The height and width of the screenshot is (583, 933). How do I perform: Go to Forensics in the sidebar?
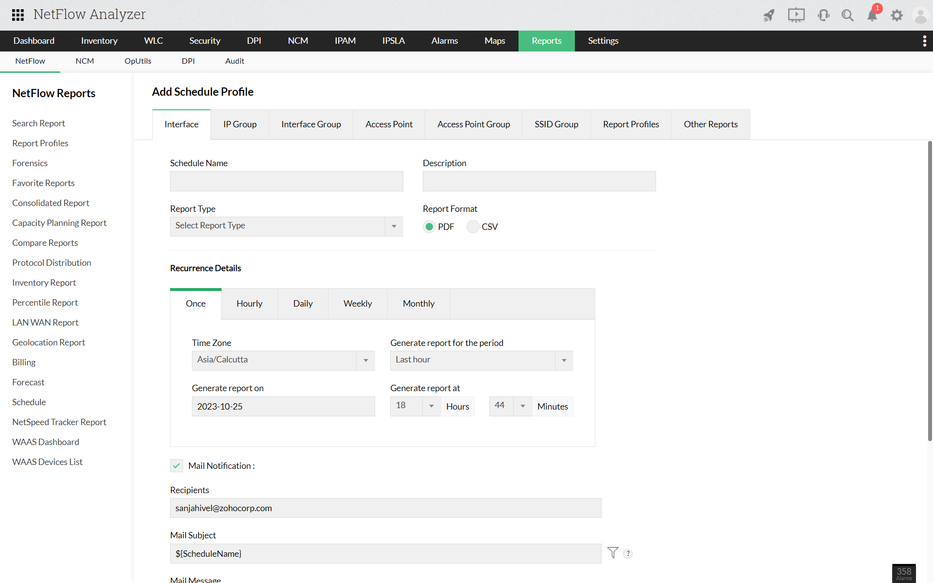[x=30, y=163]
